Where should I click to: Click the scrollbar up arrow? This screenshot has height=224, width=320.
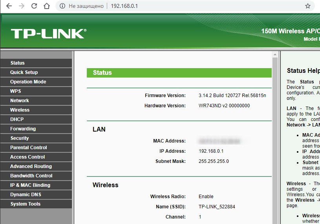(275, 54)
